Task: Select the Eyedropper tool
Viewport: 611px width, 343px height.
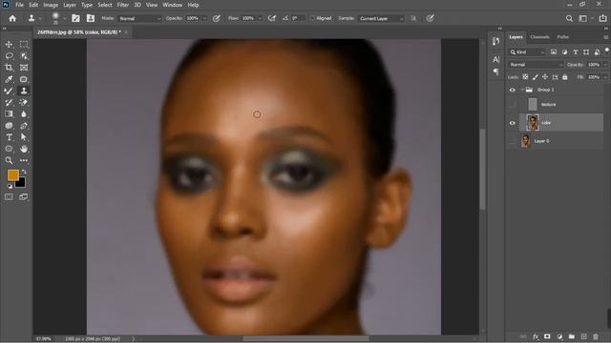Action: [9, 79]
